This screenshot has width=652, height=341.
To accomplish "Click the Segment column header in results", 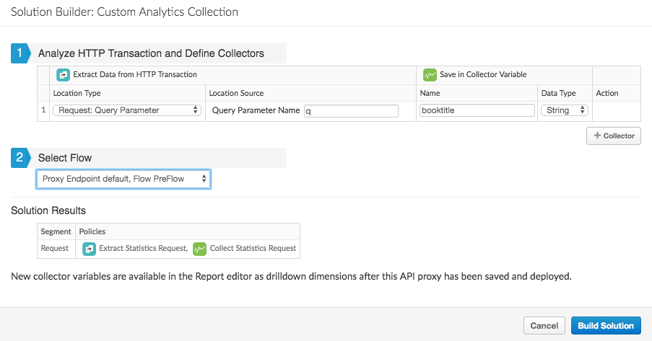I will click(56, 231).
